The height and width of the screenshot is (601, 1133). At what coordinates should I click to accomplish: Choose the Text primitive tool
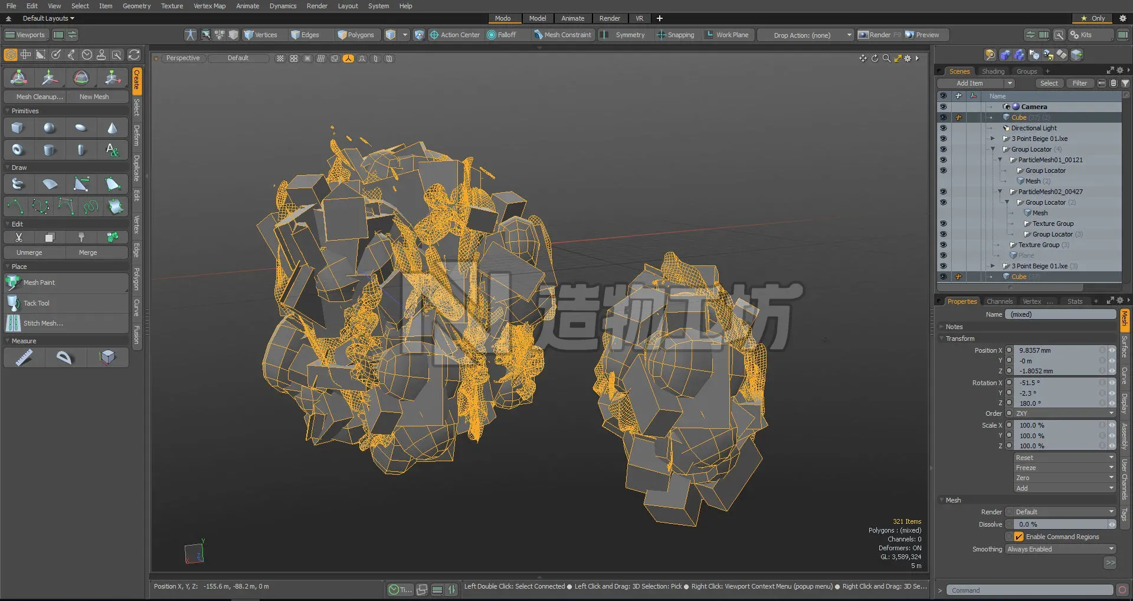pyautogui.click(x=112, y=150)
